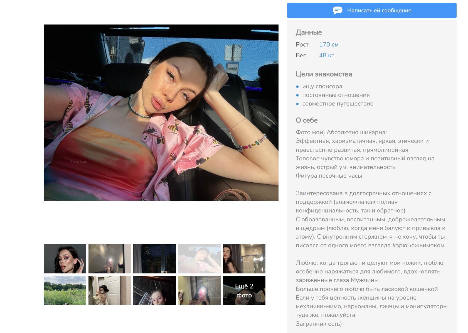Click the 'постоянные отношения' goal item

click(x=336, y=95)
